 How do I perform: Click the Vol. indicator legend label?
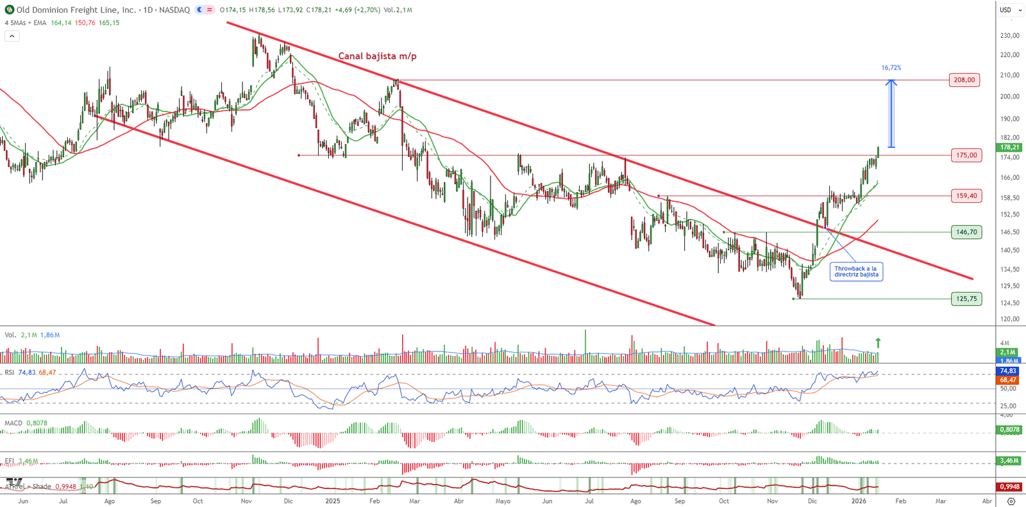tap(10, 335)
